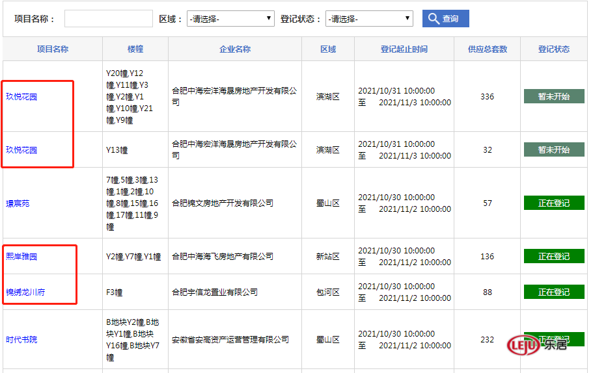This screenshot has width=593, height=373.
Task: Click the magnifier icon in 查询 button
Action: (x=434, y=18)
